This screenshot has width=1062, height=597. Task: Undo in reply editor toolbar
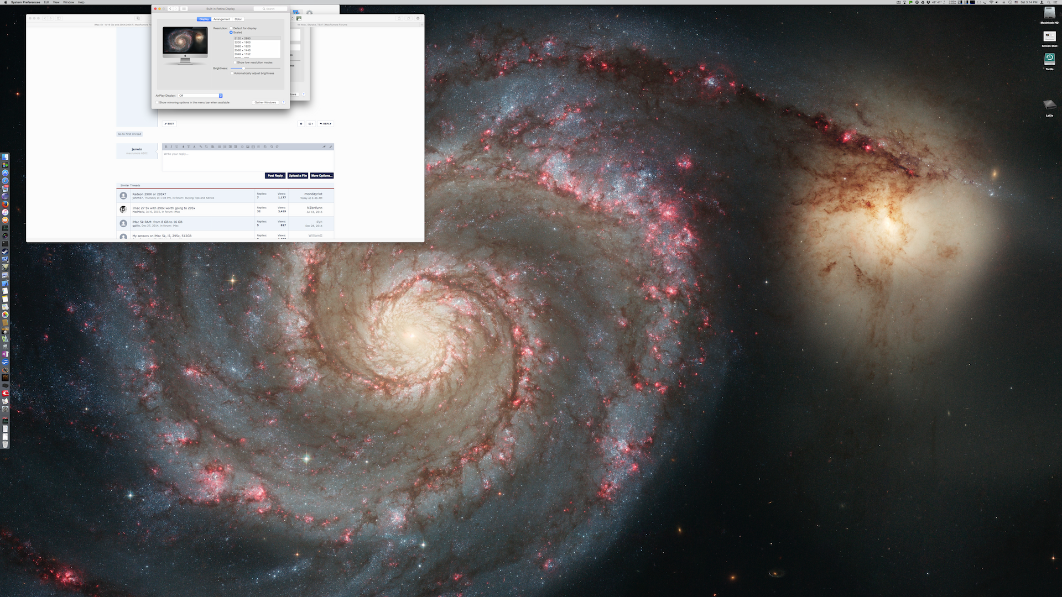click(272, 146)
